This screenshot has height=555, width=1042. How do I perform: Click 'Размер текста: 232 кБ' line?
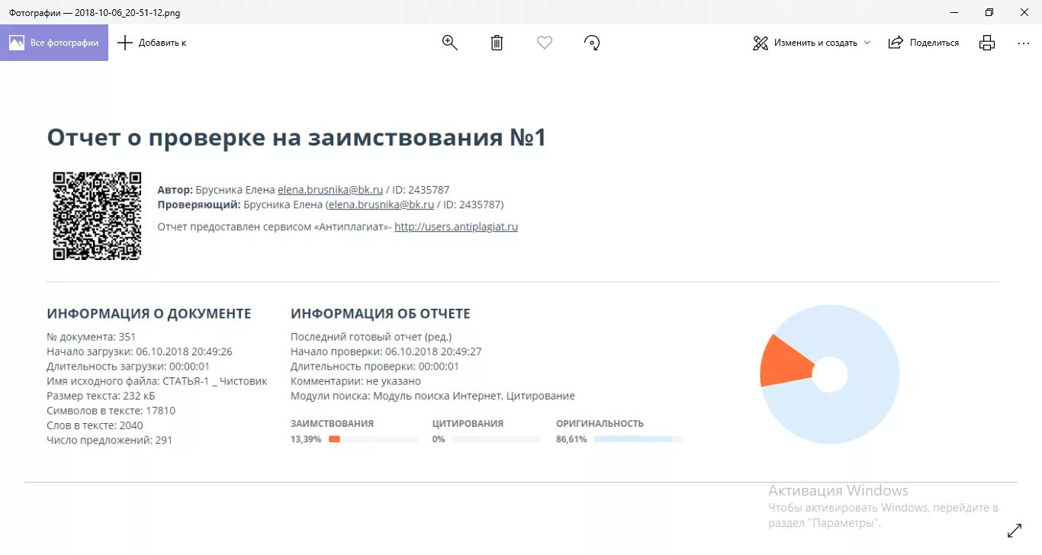tap(101, 396)
